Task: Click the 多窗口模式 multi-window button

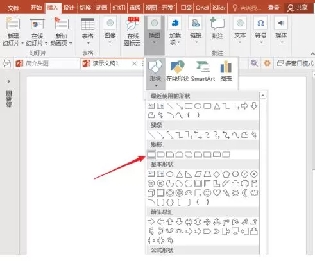Action: 295,63
